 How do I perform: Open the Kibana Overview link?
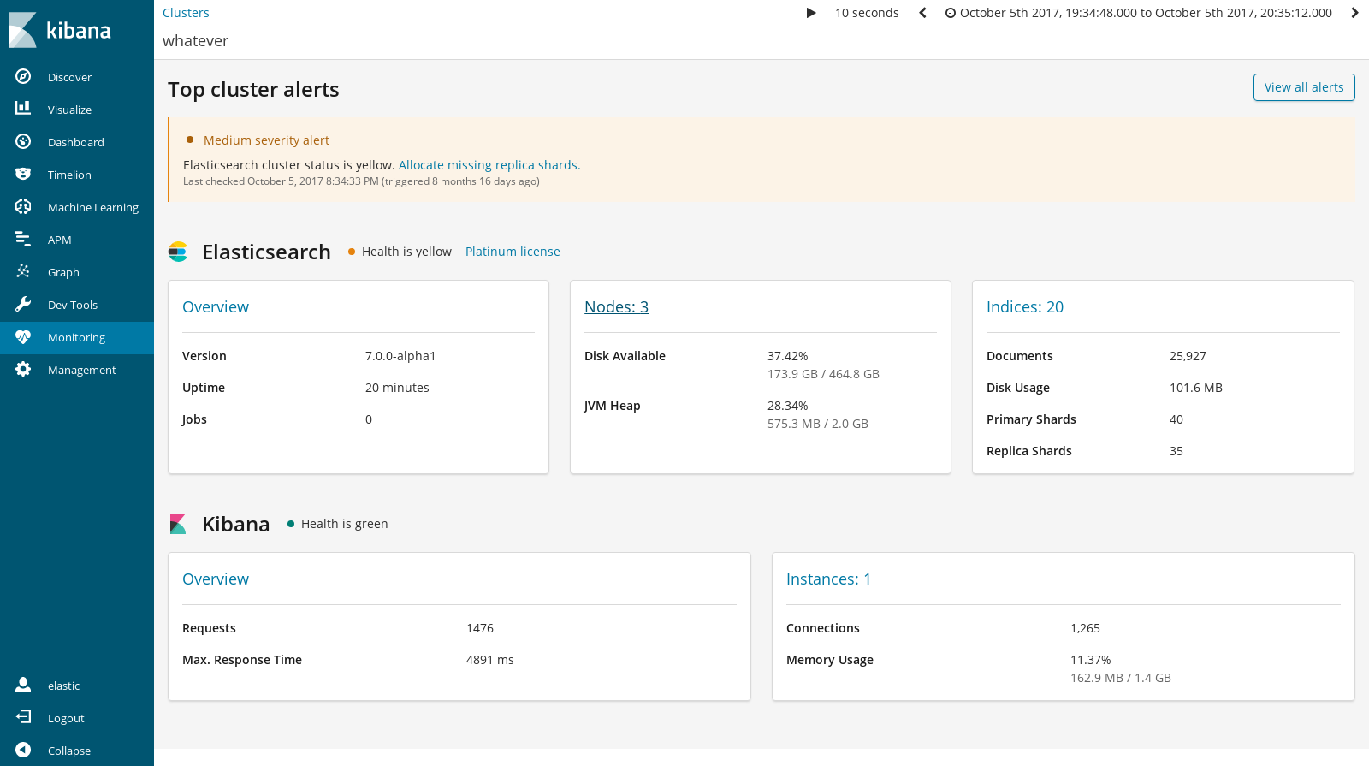216,579
